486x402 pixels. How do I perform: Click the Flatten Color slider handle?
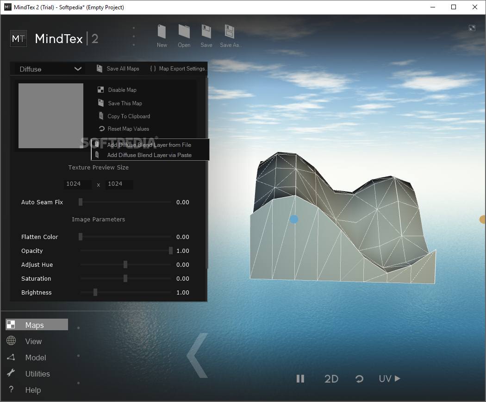click(81, 237)
